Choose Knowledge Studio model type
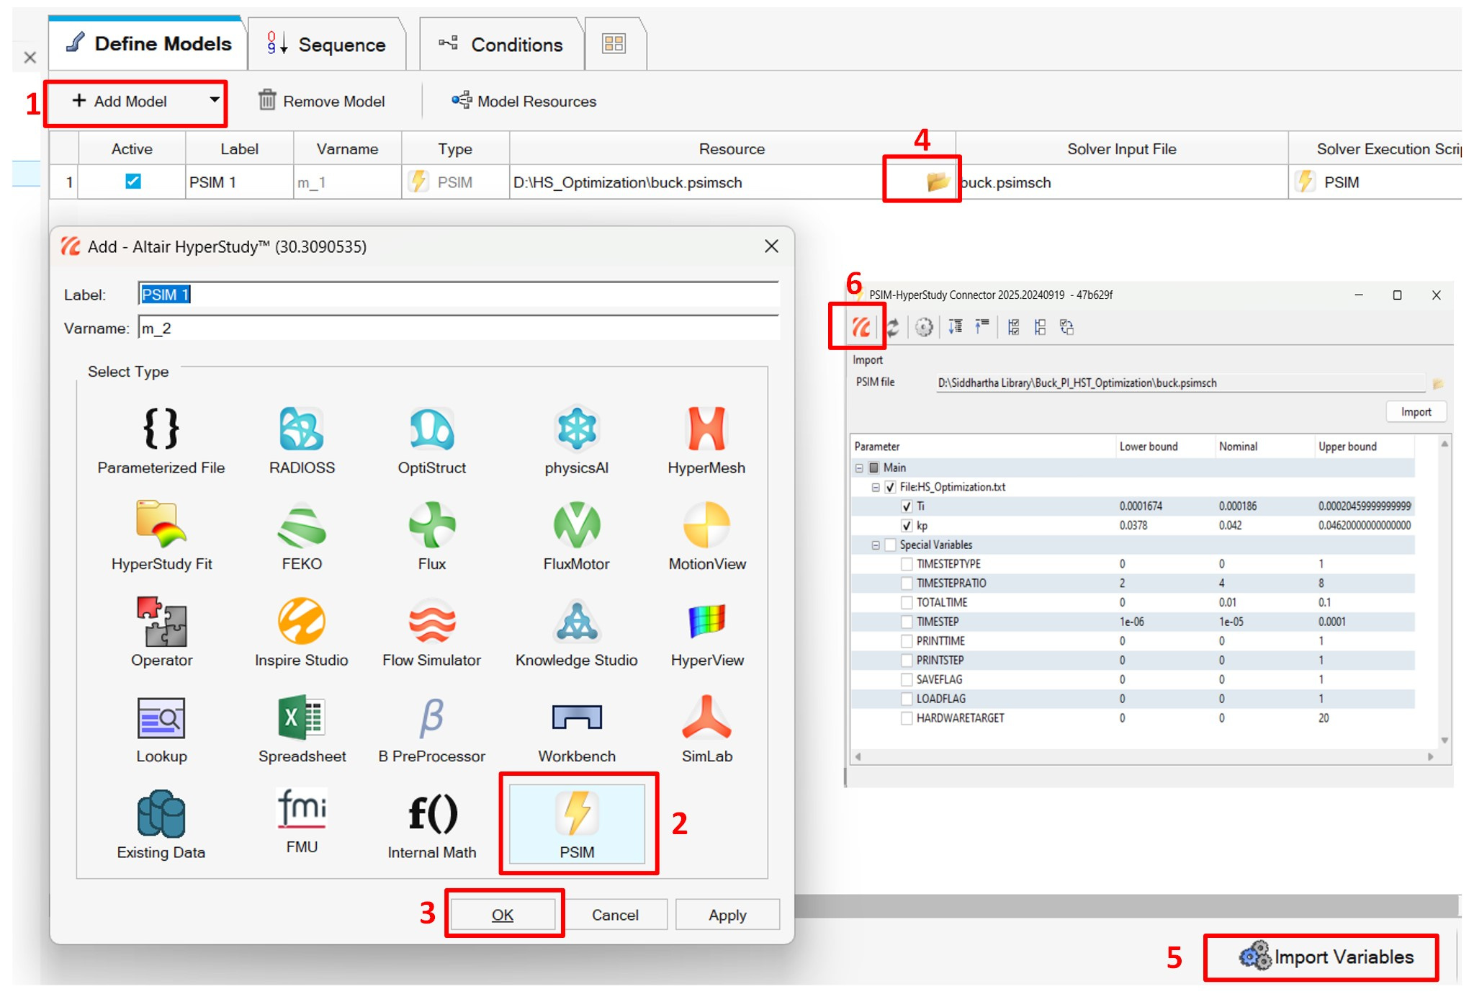The image size is (1469, 1002). pos(577,632)
